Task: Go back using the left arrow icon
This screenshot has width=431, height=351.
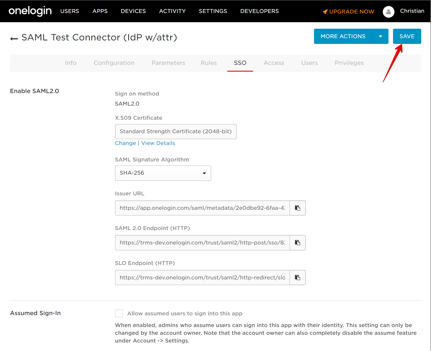Action: 14,38
